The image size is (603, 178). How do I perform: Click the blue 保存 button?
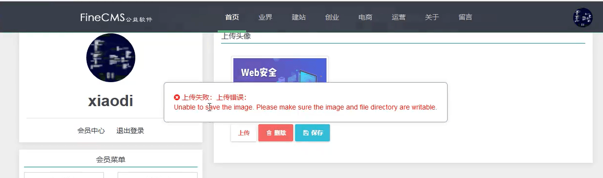pos(312,133)
